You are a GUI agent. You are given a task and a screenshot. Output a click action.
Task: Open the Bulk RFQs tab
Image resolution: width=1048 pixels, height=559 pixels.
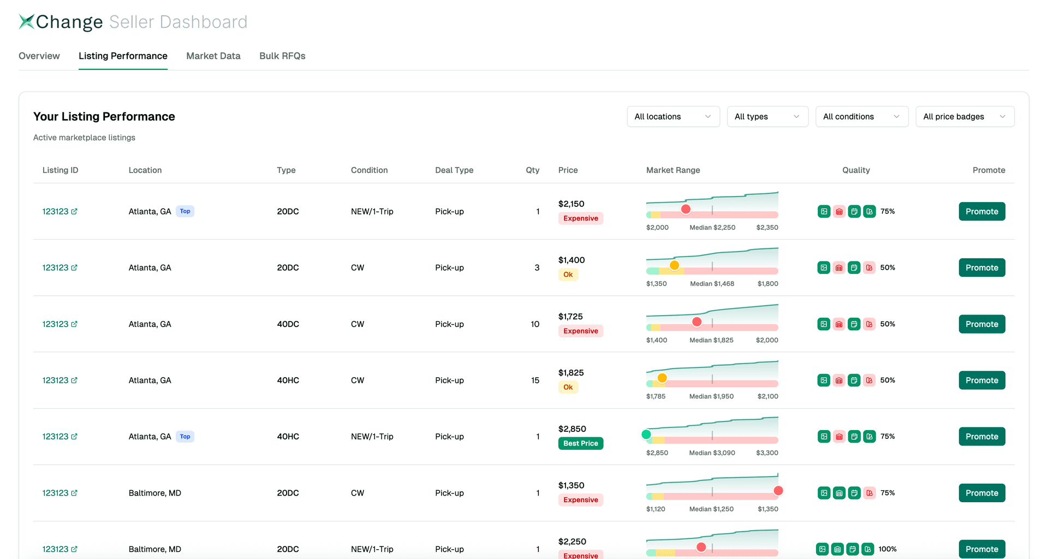[282, 56]
